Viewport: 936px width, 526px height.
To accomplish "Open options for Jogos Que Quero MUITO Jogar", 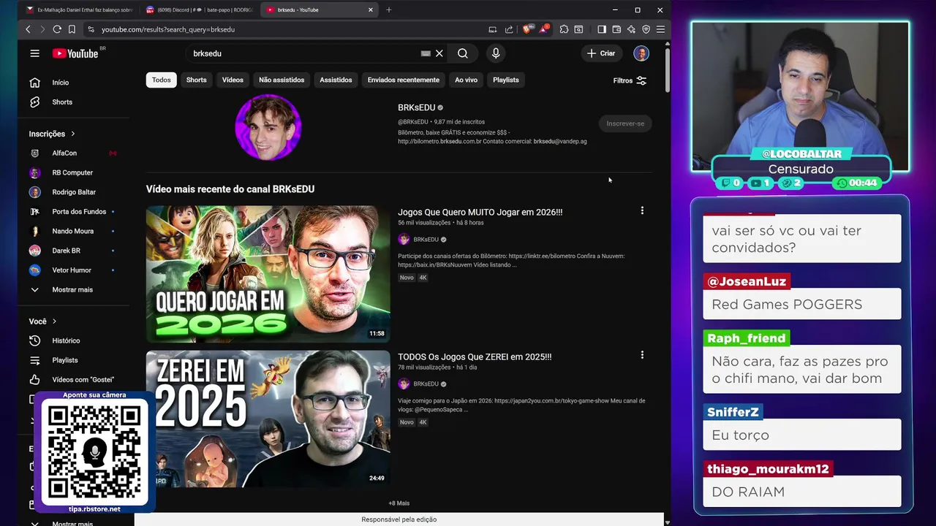I will tap(642, 210).
